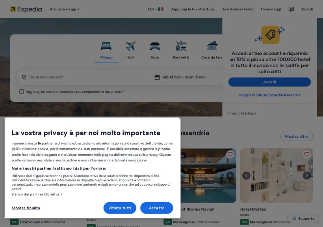Select the Voli airplane tab
This screenshot has height=227, width=323.
pyautogui.click(x=130, y=51)
